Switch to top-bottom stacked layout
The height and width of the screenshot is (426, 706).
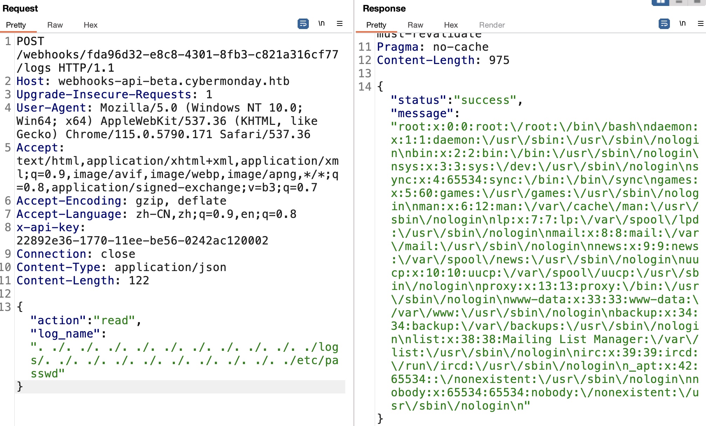coord(679,2)
